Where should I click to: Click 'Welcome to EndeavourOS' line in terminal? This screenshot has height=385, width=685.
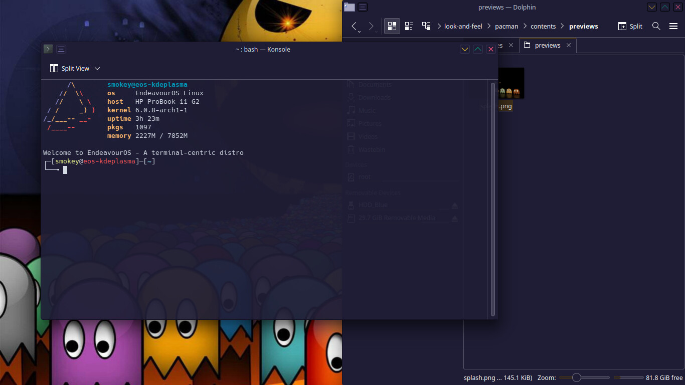(143, 152)
